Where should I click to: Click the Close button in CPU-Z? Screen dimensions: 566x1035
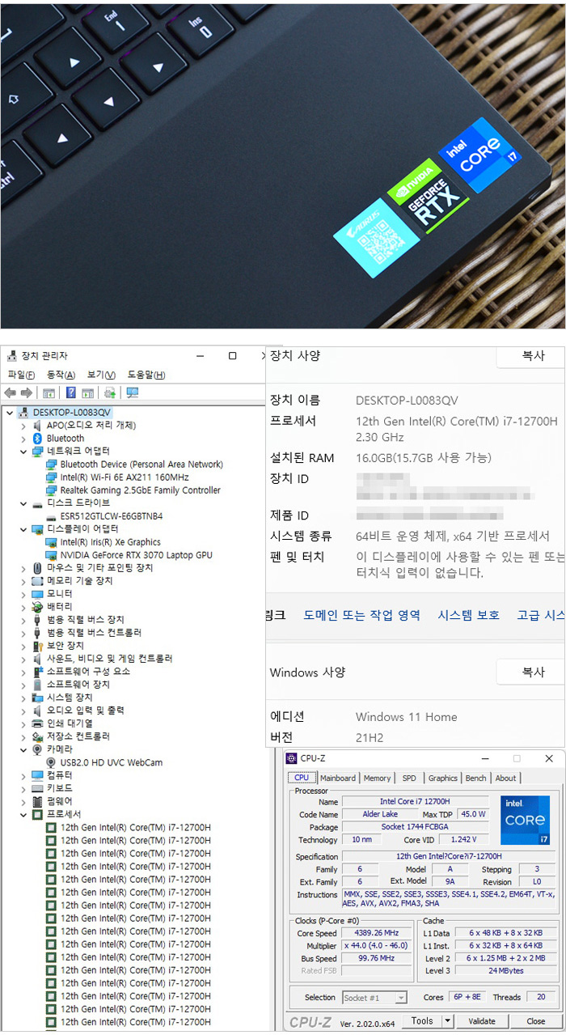pos(535,1020)
